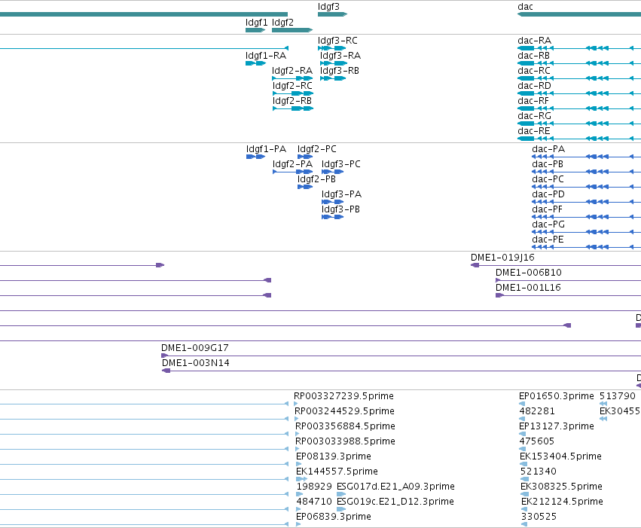The image size is (641, 528).
Task: Select the dac gene label
Action: [525, 7]
